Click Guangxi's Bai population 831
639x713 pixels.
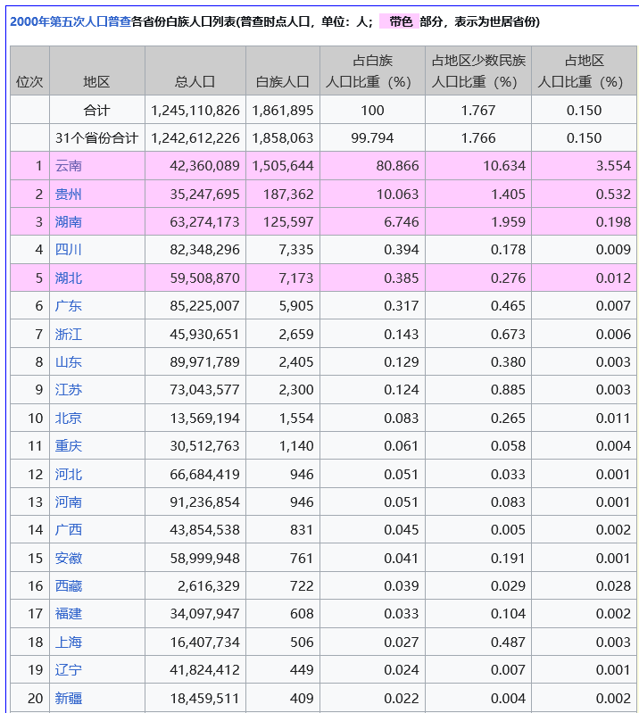(302, 530)
